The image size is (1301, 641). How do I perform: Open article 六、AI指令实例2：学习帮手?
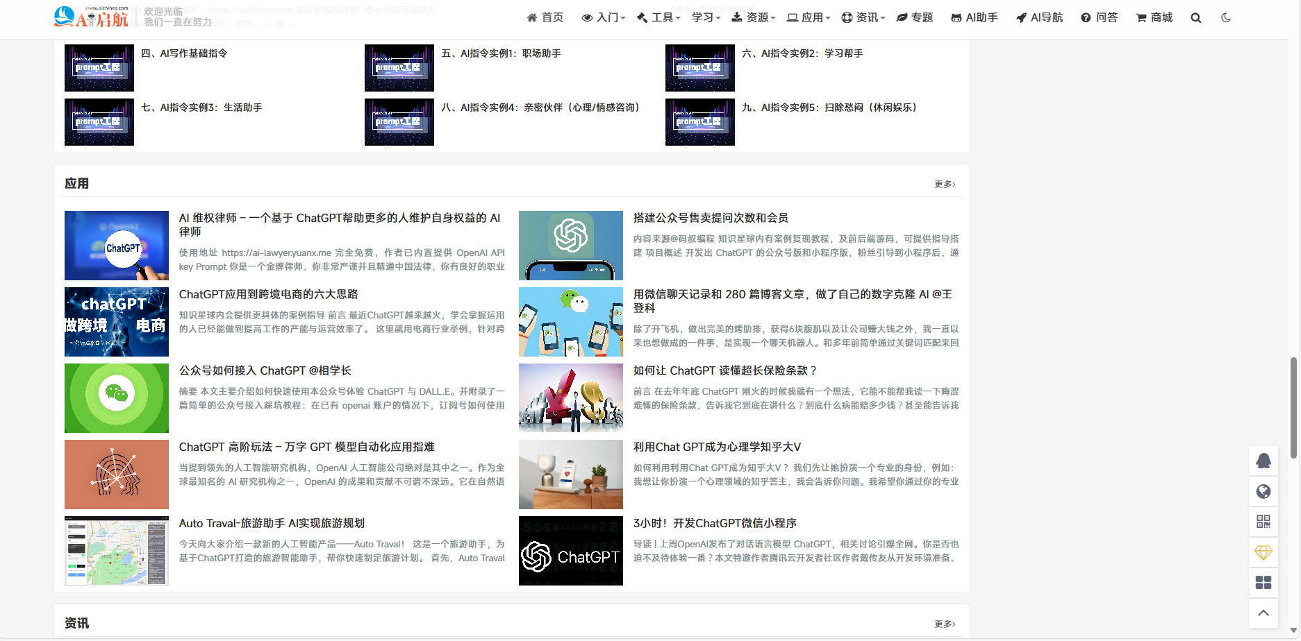[802, 53]
